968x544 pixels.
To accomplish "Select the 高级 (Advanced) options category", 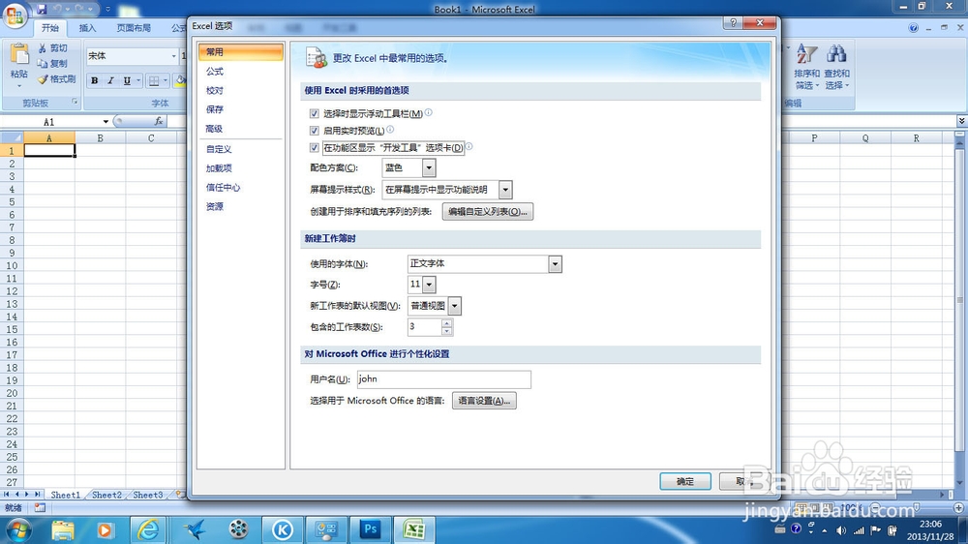I will click(214, 129).
